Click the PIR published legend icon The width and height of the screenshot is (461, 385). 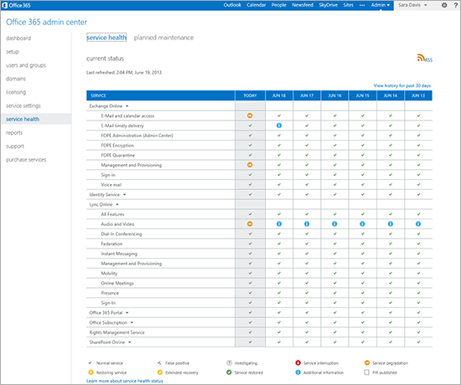click(x=366, y=372)
